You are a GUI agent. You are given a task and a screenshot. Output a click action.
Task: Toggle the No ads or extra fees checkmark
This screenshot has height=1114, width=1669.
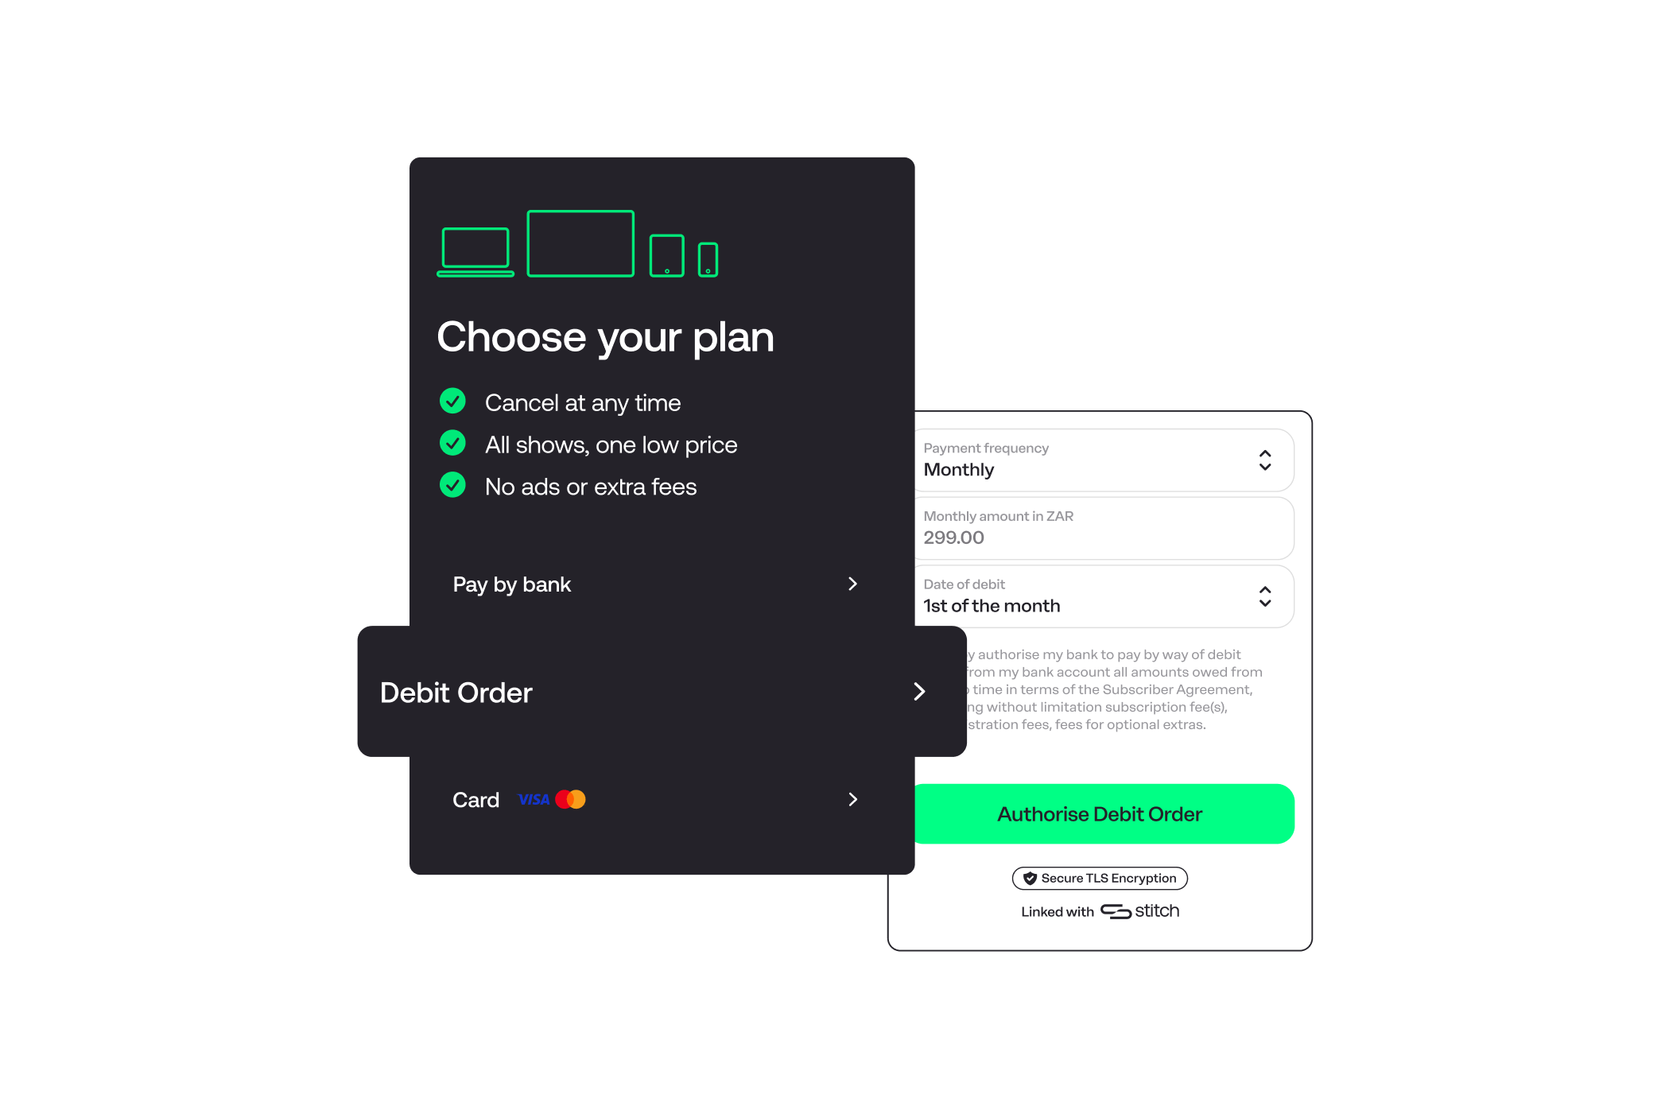point(450,485)
